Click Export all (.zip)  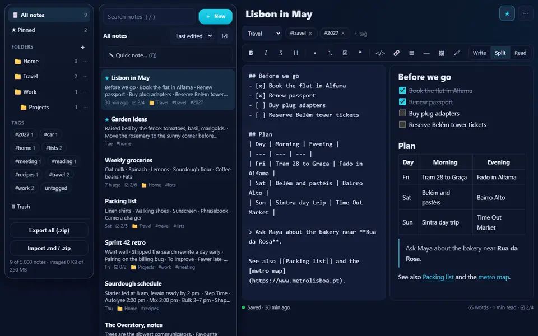49,230
